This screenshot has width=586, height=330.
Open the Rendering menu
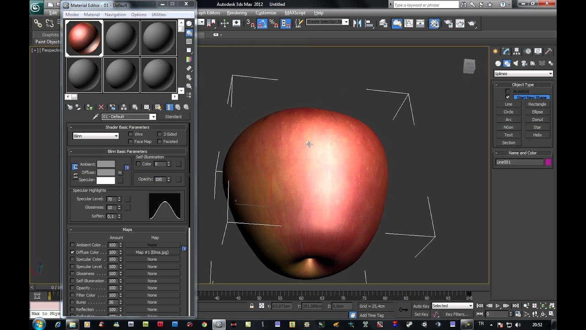[x=237, y=13]
